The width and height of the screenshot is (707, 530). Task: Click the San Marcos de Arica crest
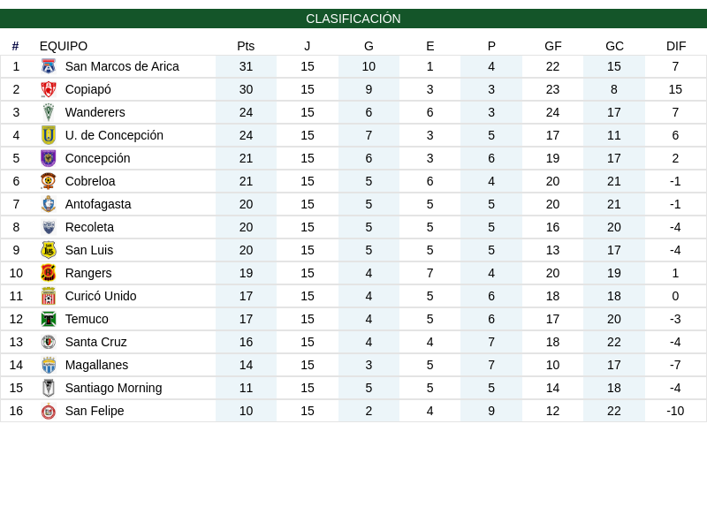pos(49,66)
